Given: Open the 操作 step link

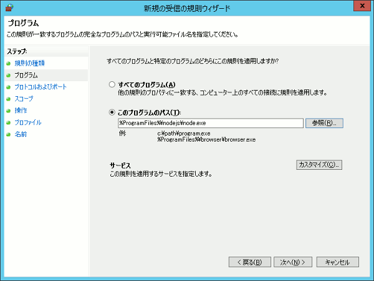Looking at the screenshot, I should coord(21,111).
